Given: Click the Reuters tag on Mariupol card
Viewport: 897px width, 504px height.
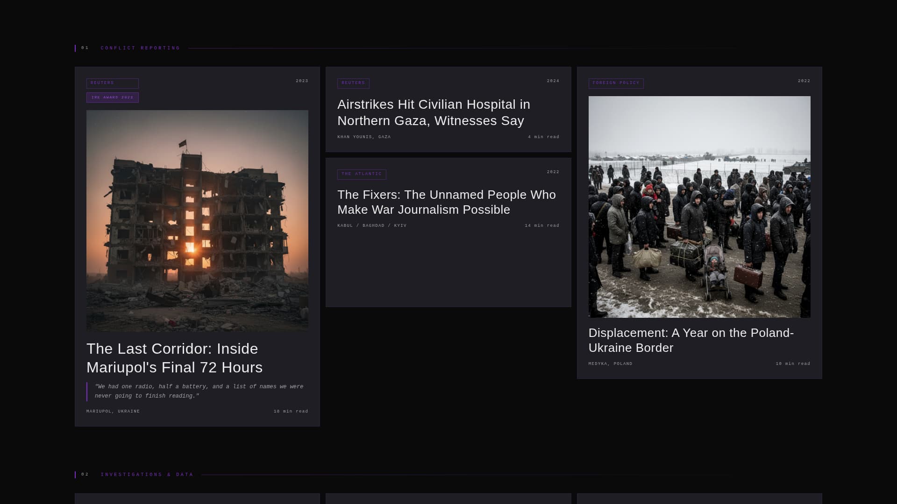Looking at the screenshot, I should 113,83.
